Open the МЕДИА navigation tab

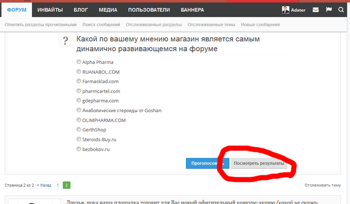click(x=108, y=10)
